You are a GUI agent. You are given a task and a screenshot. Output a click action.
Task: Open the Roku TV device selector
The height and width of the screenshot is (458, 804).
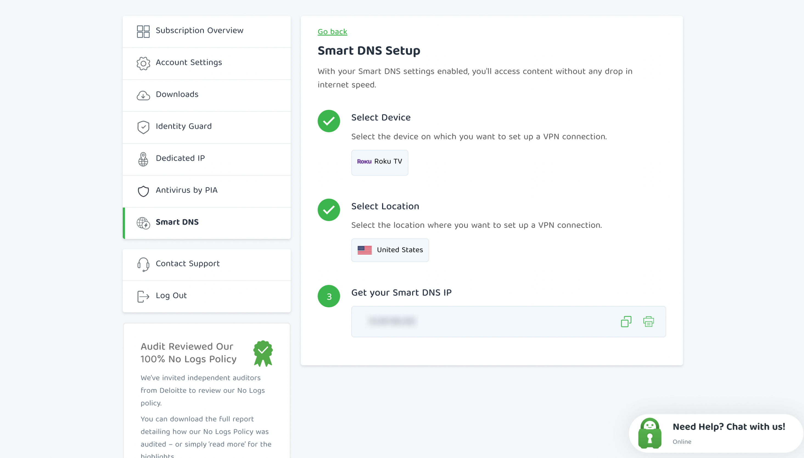pyautogui.click(x=380, y=163)
